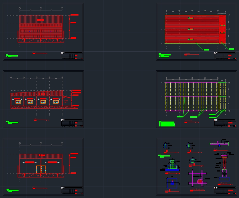239x198 pixels.
Task: Click the footing section with green rebar cage
Action: click(x=172, y=165)
